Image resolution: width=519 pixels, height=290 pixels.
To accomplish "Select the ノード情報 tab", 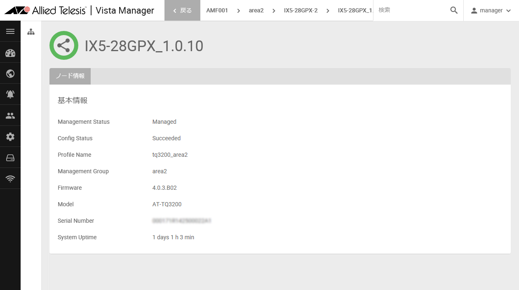I will (70, 76).
